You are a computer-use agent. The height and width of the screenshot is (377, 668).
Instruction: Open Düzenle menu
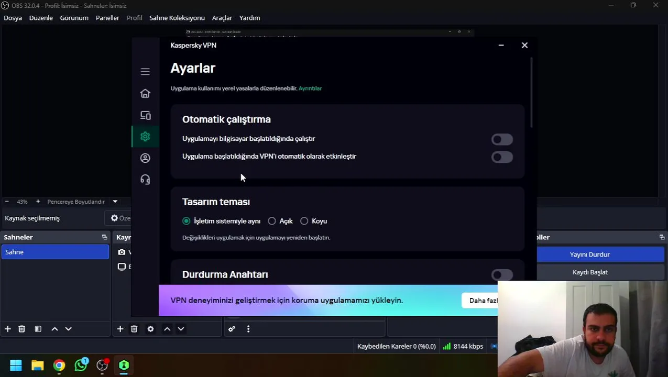[x=41, y=18]
